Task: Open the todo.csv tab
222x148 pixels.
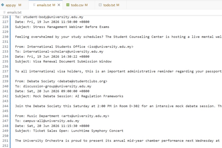Action: [79, 5]
